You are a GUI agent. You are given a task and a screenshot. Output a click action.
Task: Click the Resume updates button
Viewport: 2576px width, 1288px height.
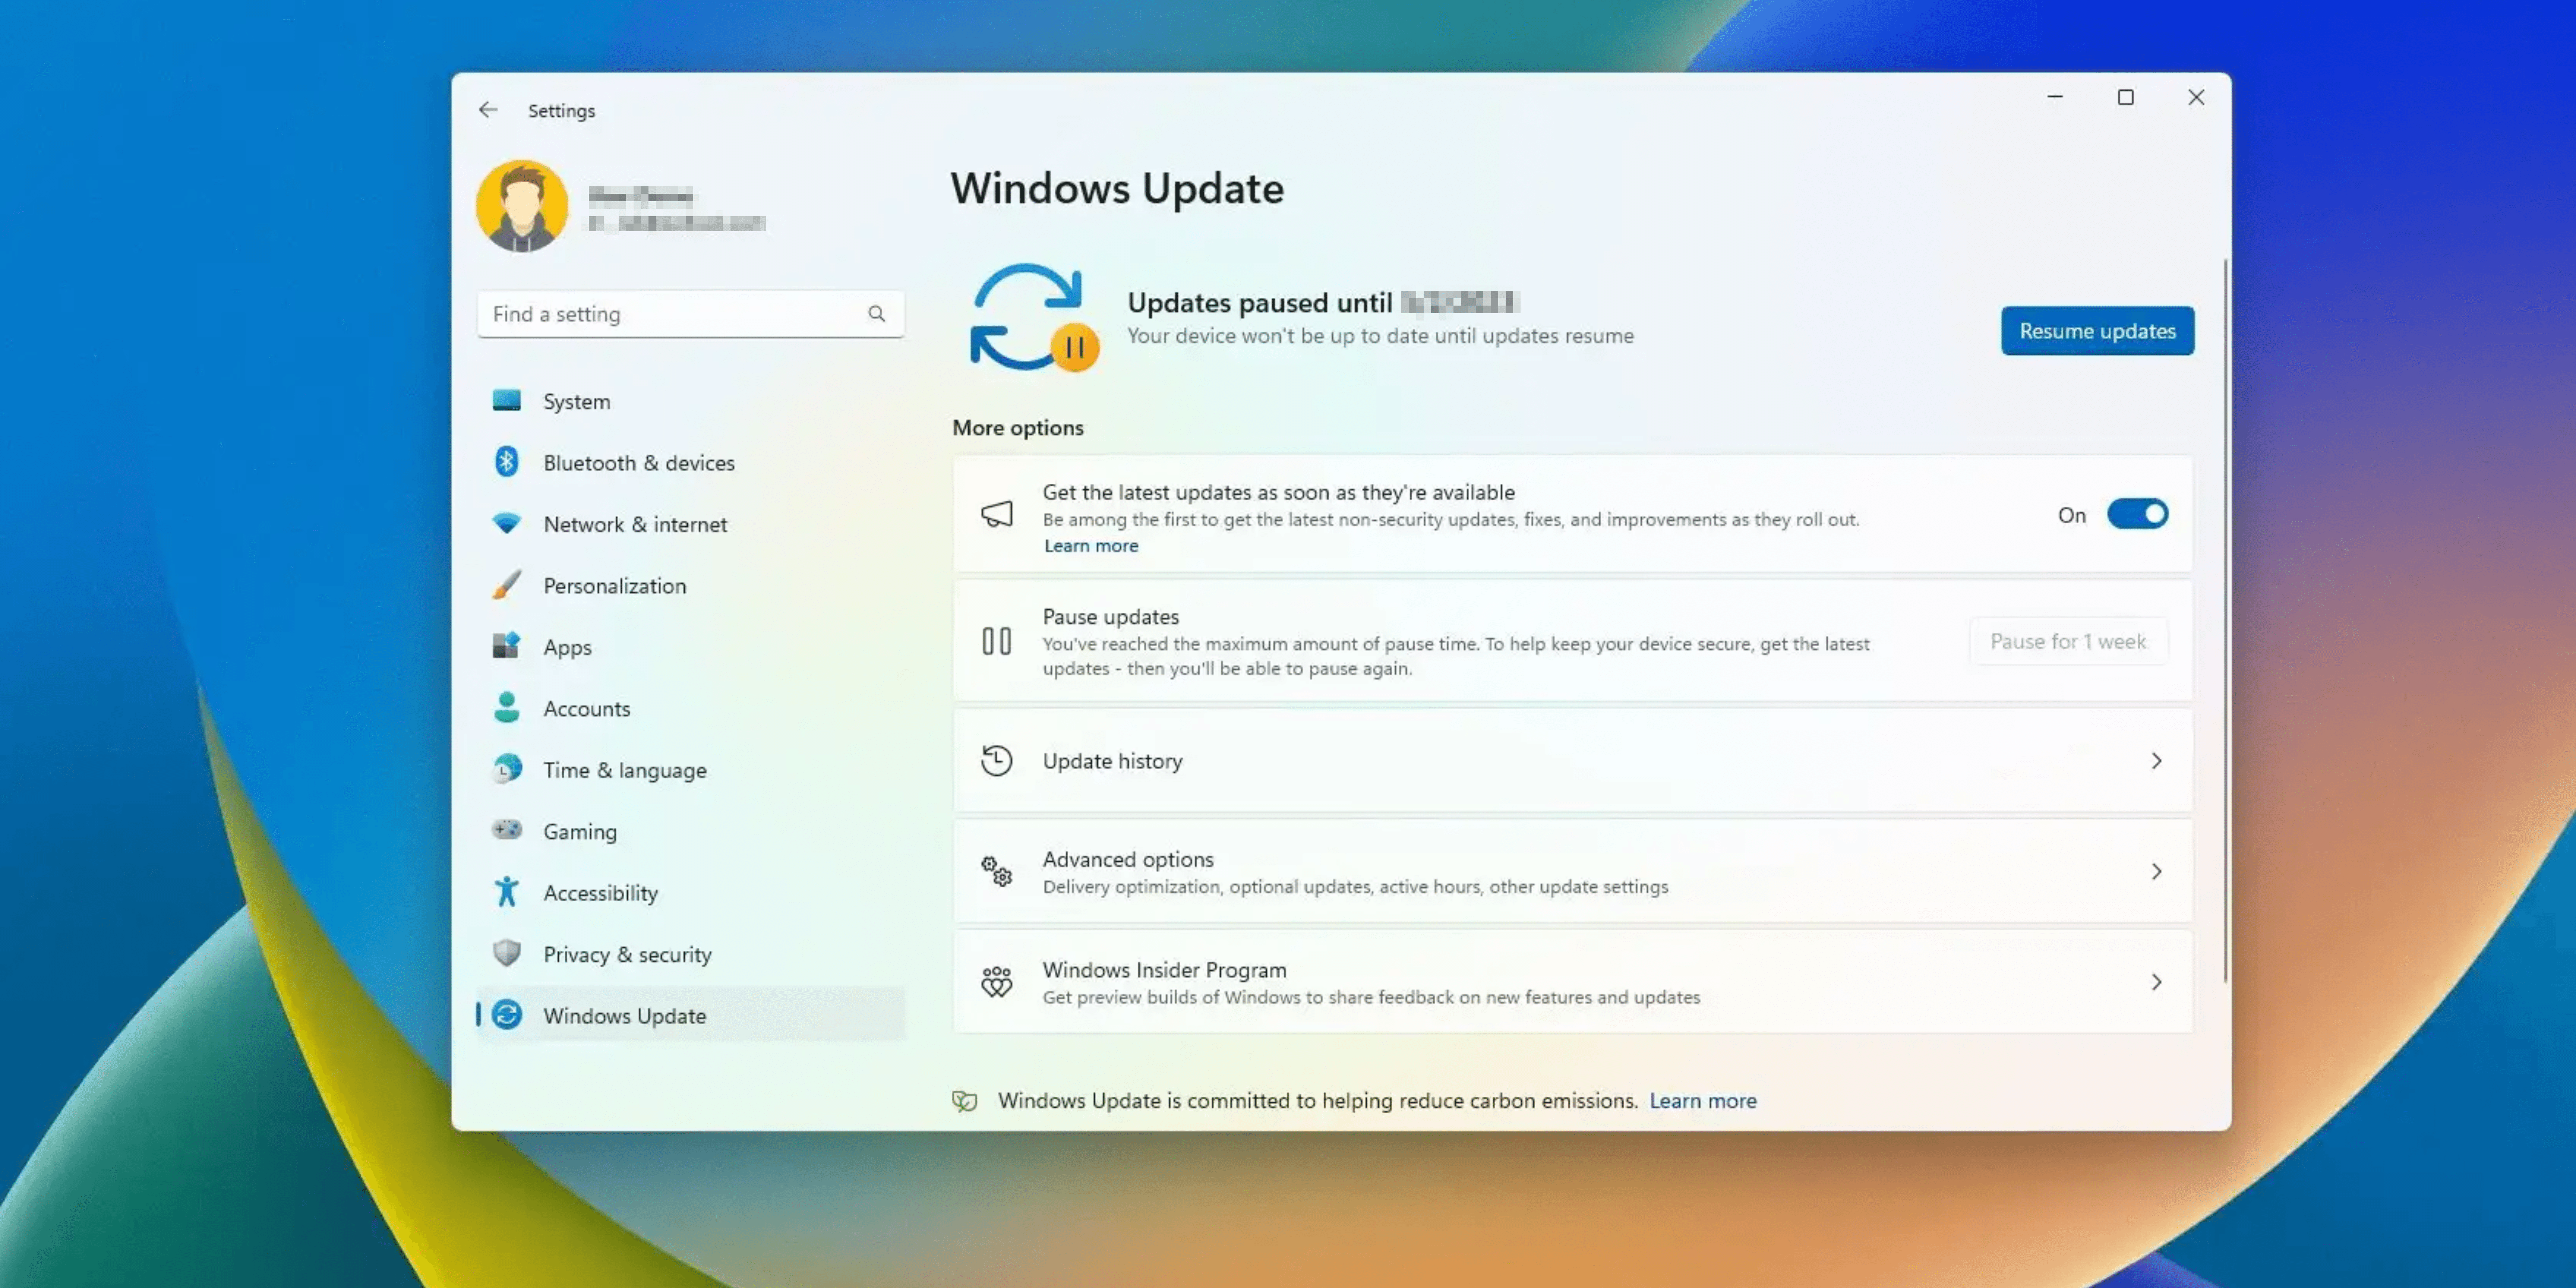click(2097, 331)
